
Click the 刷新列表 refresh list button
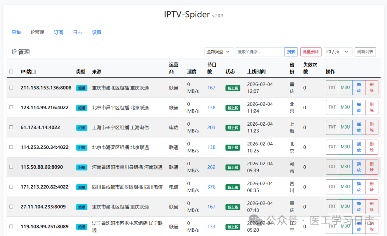tap(365, 52)
